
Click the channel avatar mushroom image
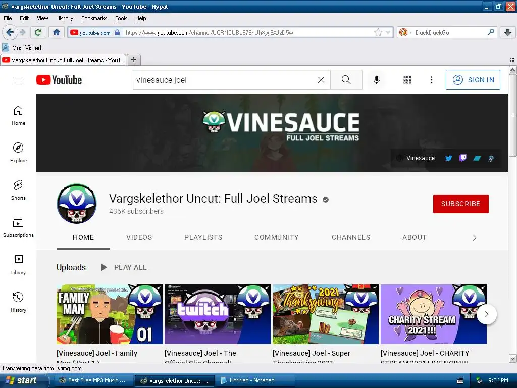click(77, 204)
